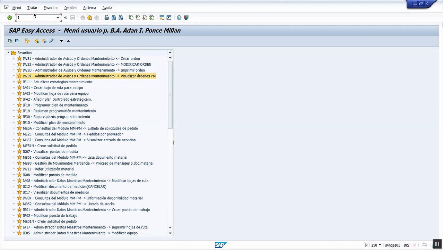Select ML82 Visualizar entrada de servicios
Viewport: 443px width, 250px height.
point(79,140)
